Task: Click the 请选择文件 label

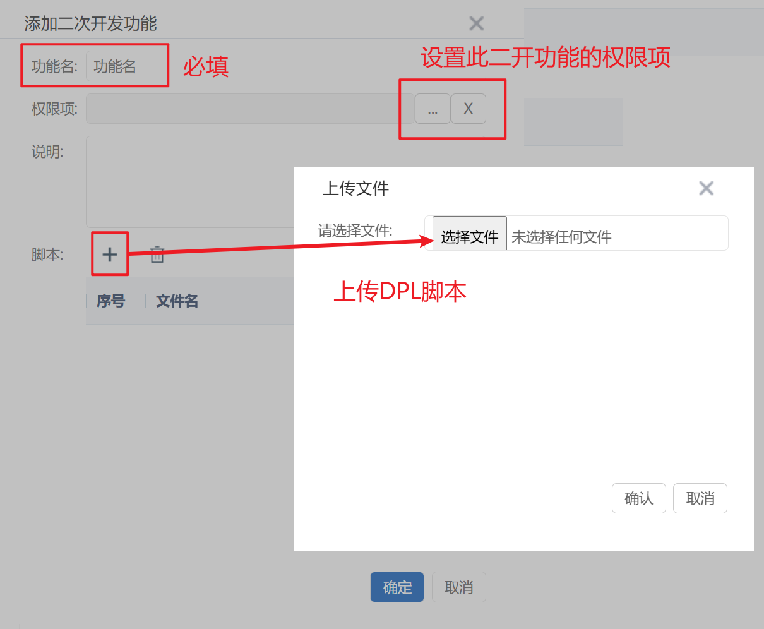Action: (x=355, y=231)
